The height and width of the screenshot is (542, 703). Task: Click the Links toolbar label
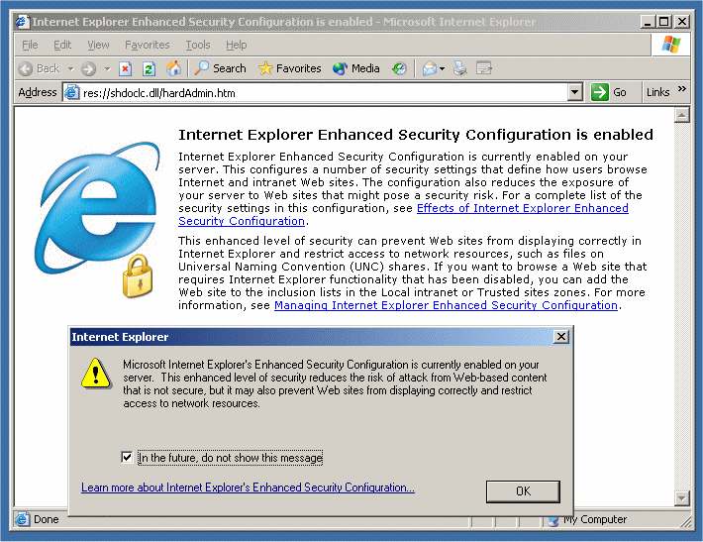(x=657, y=92)
